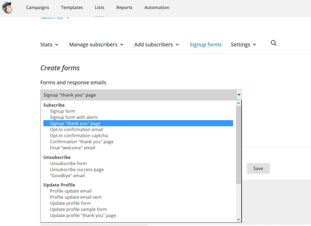Image resolution: width=311 pixels, height=226 pixels.
Task: Click the dropdown list scroll-down arrow
Action: 238,219
